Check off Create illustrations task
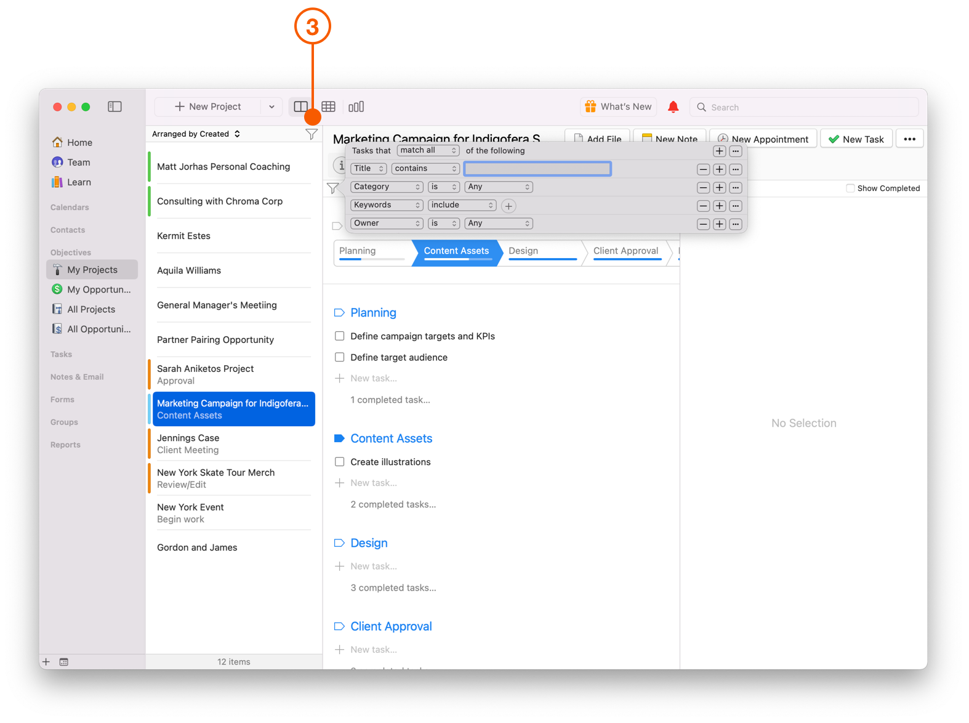 (x=339, y=462)
